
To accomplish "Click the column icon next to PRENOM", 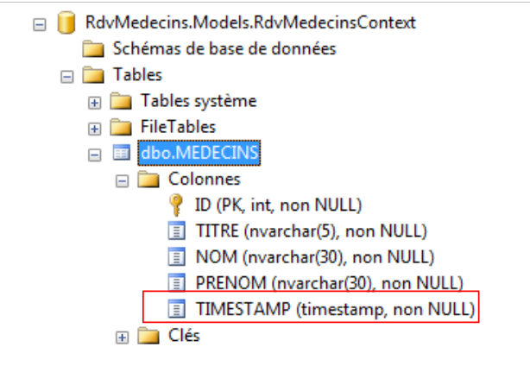I will (175, 282).
